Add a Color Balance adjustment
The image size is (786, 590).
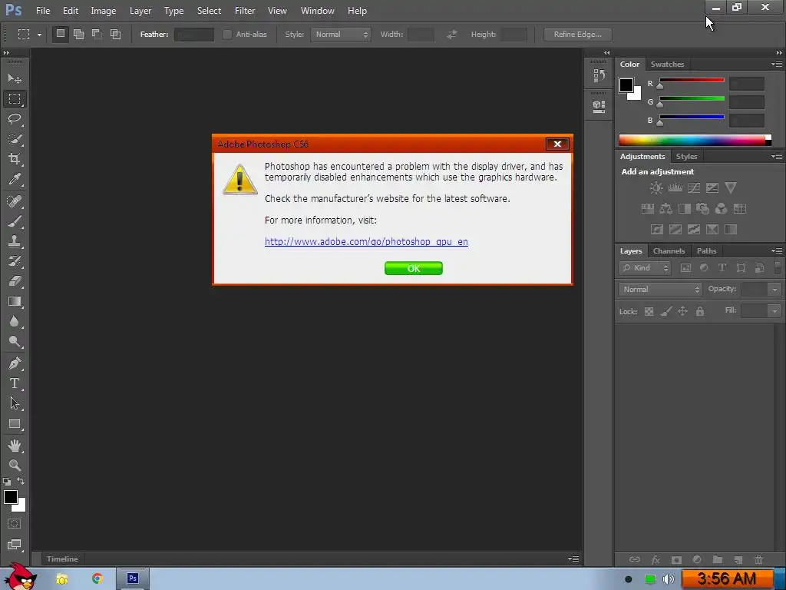(x=665, y=209)
